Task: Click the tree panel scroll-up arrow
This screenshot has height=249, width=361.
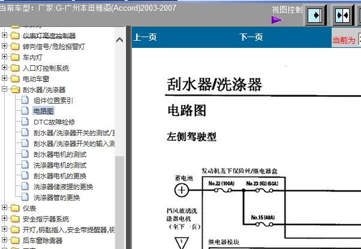Action: (x=119, y=40)
